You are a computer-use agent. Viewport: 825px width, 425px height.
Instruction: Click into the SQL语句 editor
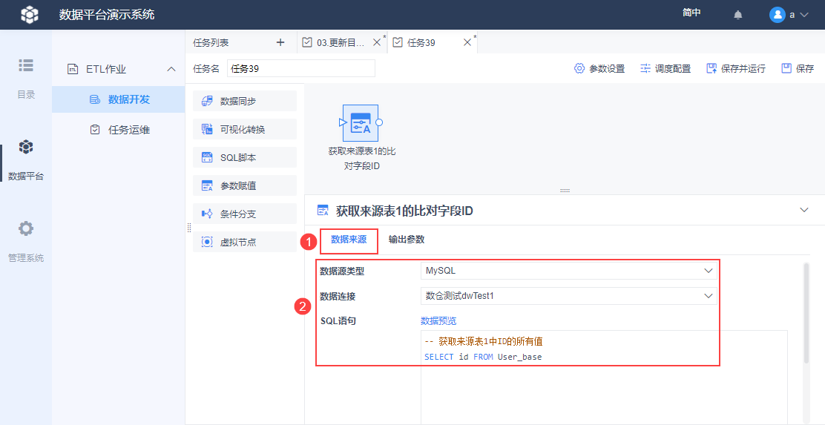click(x=604, y=377)
